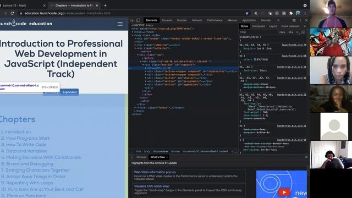The height and width of the screenshot is (198, 352).
Task: Switch to drawer Console tab
Action: point(141,157)
